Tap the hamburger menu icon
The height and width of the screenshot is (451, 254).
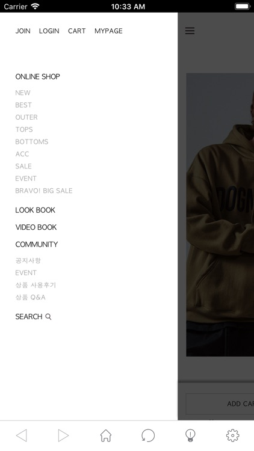tap(190, 31)
